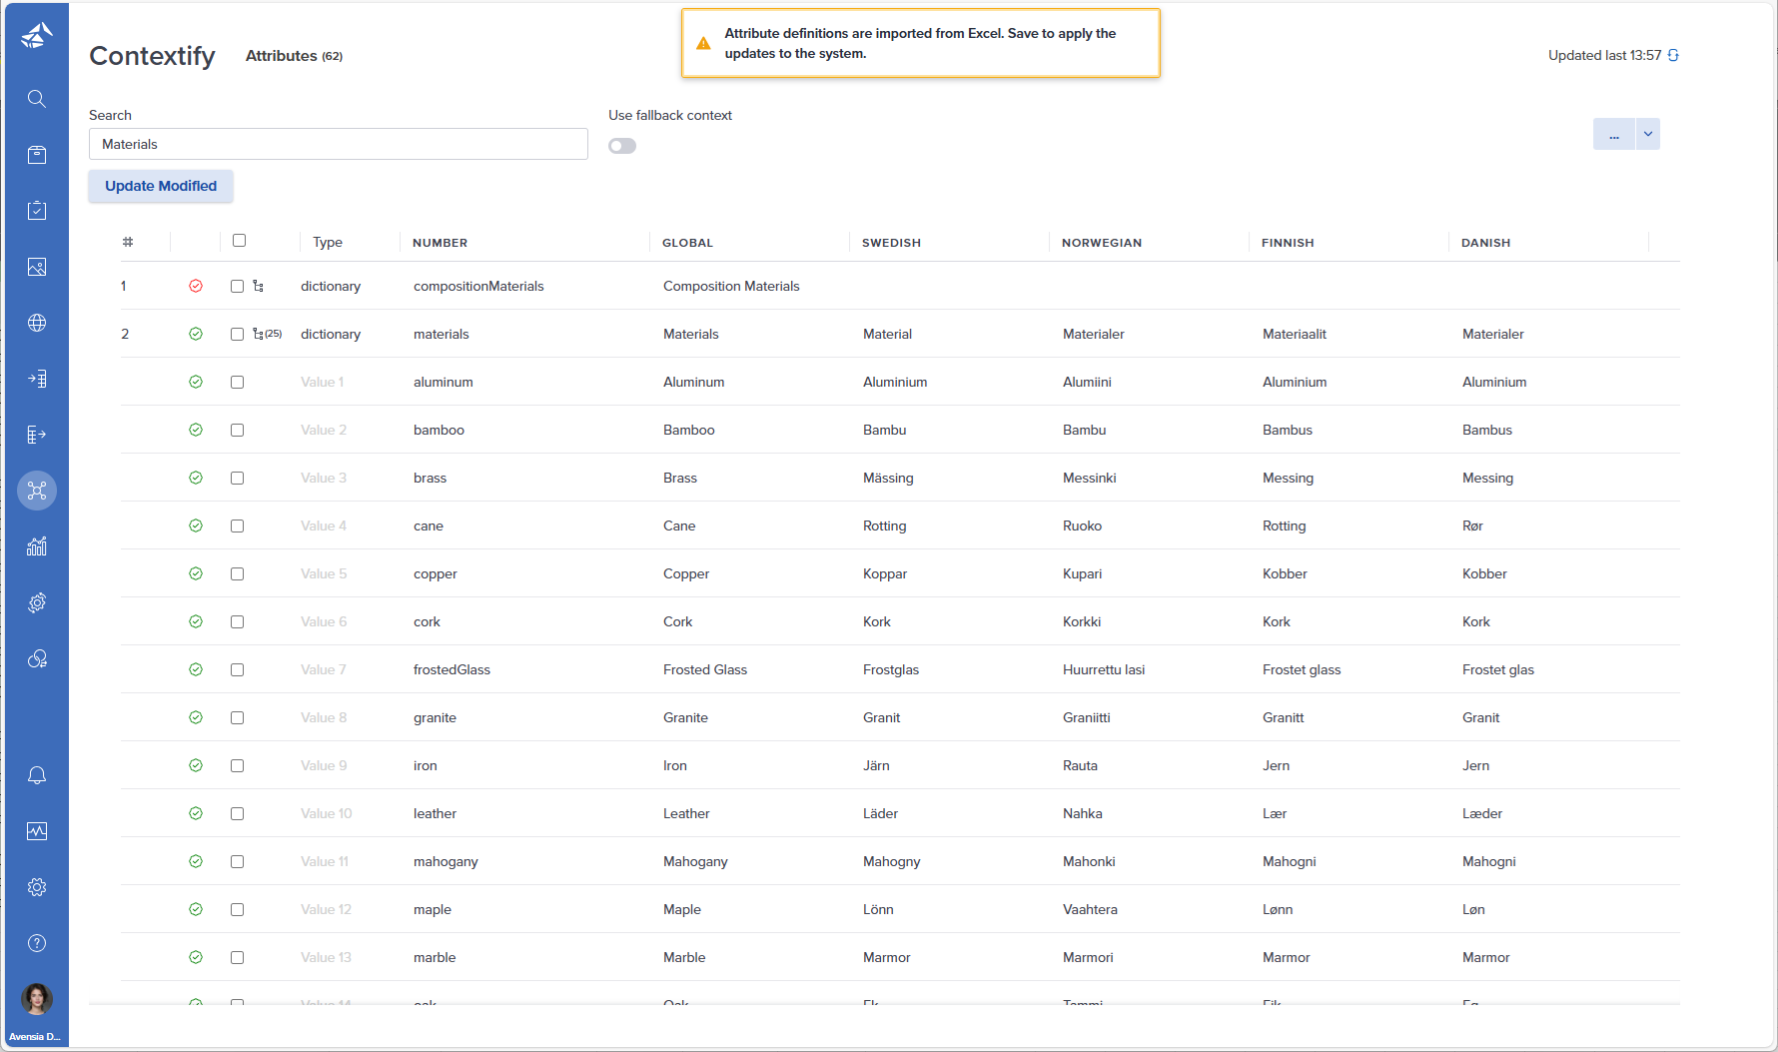This screenshot has width=1778, height=1052.
Task: Click the search icon in the sidebar
Action: (x=37, y=99)
